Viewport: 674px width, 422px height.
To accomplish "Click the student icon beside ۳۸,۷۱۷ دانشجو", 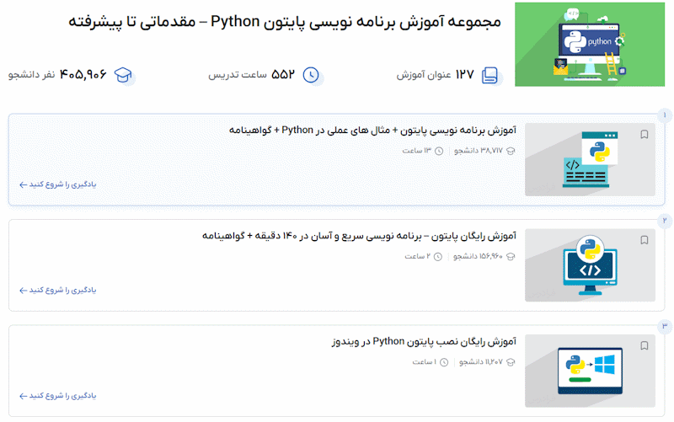I will (x=511, y=151).
